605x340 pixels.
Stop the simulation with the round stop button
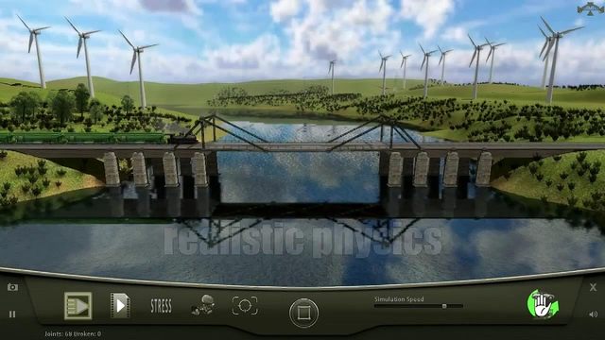(304, 313)
